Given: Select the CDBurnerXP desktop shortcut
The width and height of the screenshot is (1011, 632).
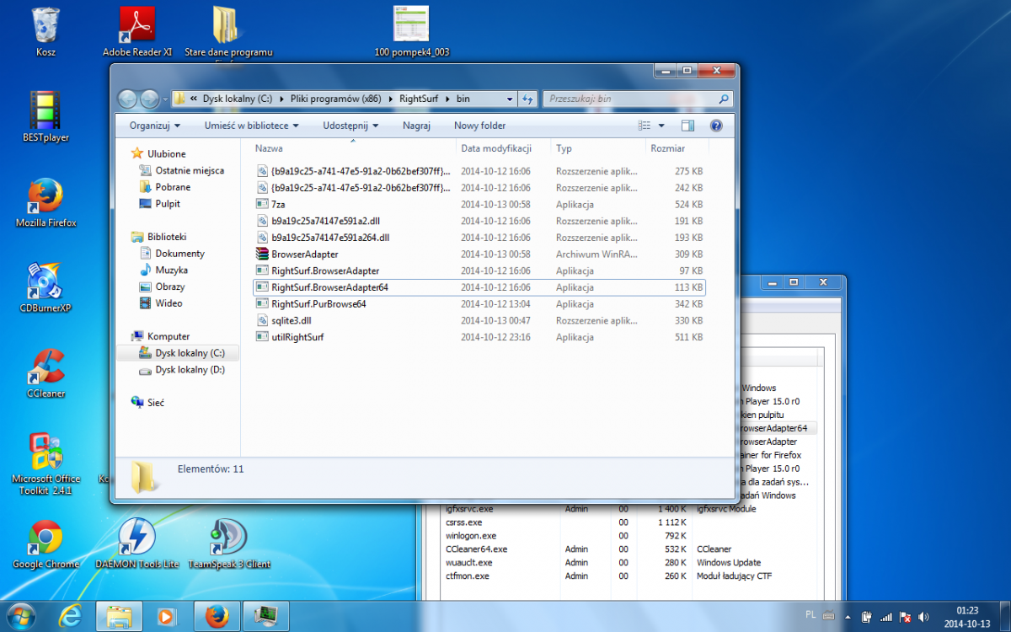Looking at the screenshot, I should (x=45, y=287).
